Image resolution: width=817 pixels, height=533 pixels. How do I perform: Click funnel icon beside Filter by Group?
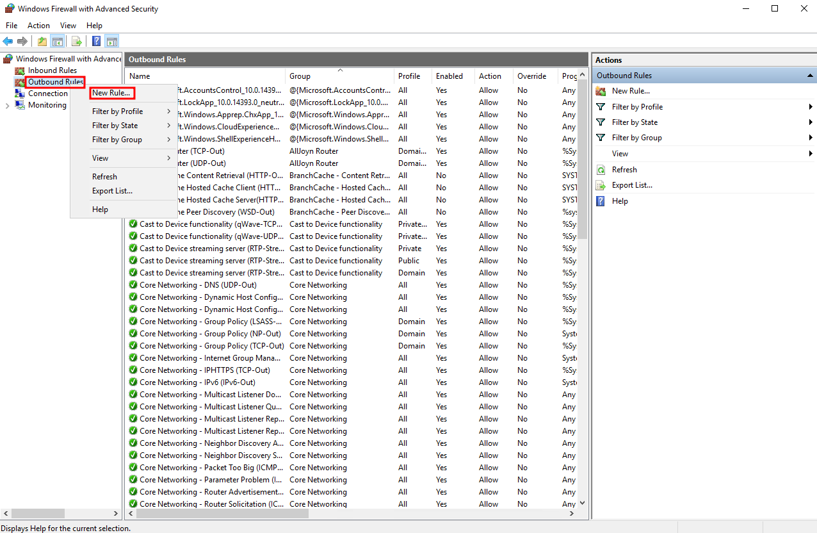601,138
